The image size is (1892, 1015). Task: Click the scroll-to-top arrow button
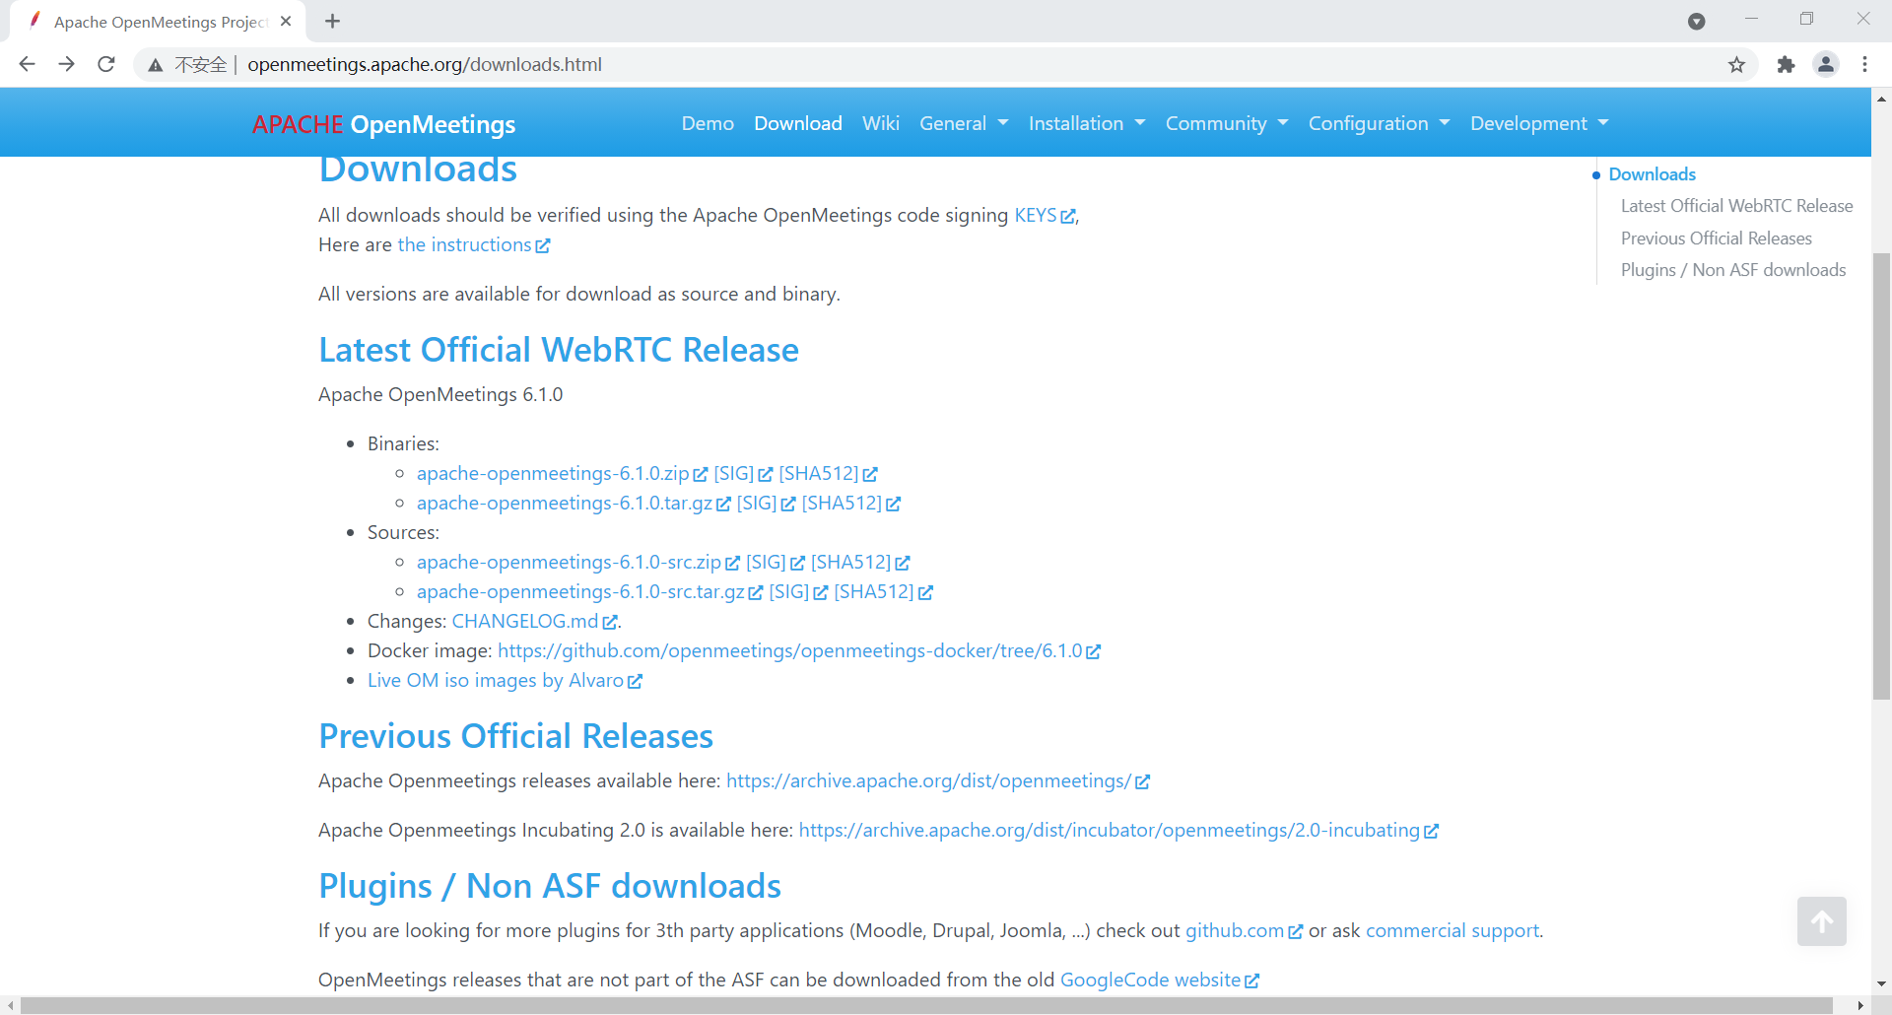coord(1821,920)
